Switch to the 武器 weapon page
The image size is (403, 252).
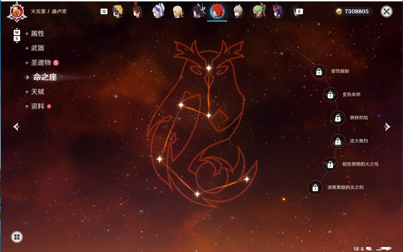(x=37, y=48)
